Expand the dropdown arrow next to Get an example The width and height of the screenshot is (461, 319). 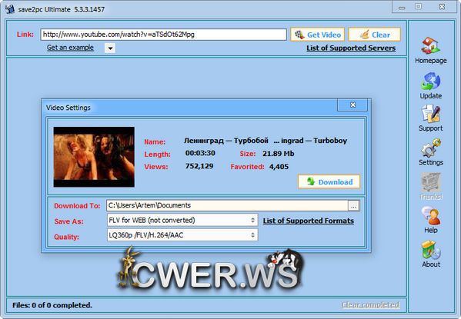[x=110, y=48]
